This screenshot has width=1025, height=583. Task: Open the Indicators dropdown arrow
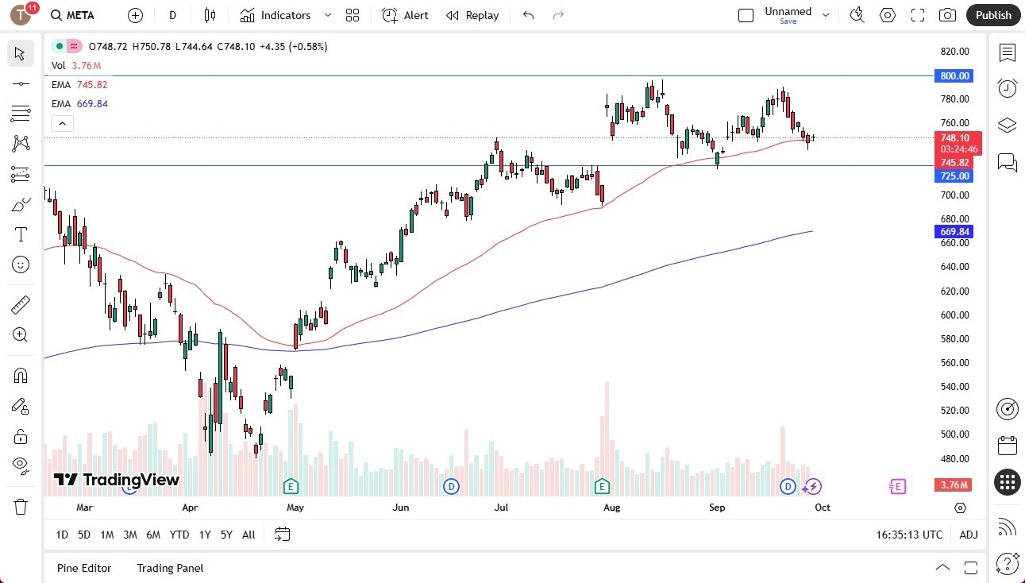[326, 15]
